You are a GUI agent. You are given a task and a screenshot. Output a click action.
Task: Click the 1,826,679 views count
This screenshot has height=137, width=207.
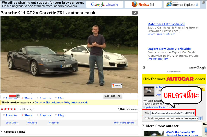(128, 109)
